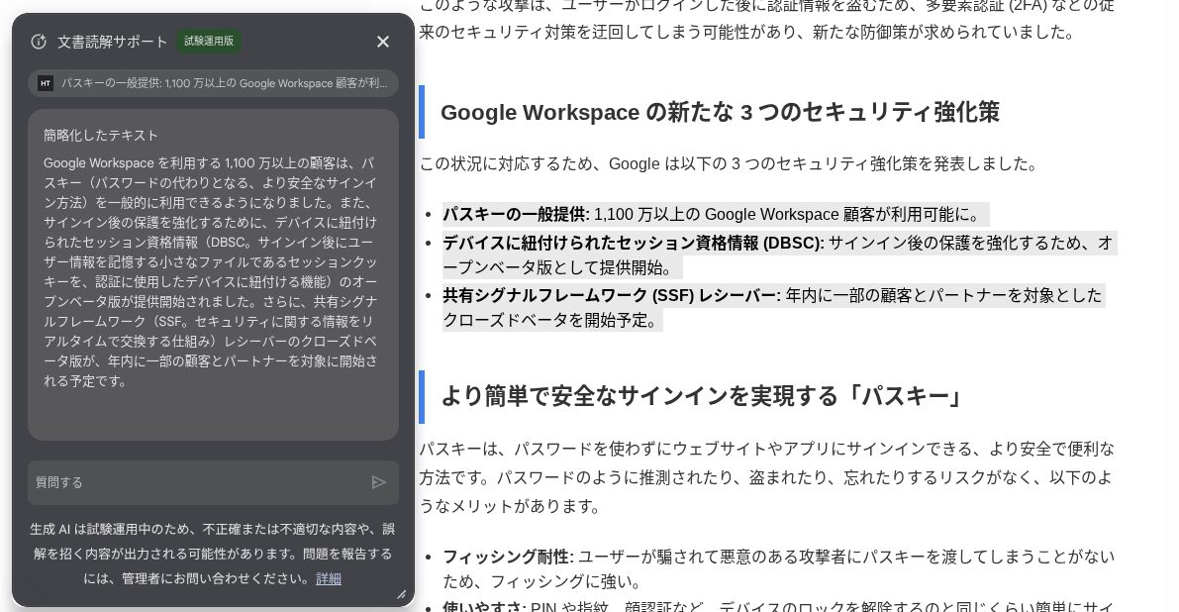Click the 生成 AI は試験運用中 disclaimer text
The width and height of the screenshot is (1179, 612).
[212, 555]
